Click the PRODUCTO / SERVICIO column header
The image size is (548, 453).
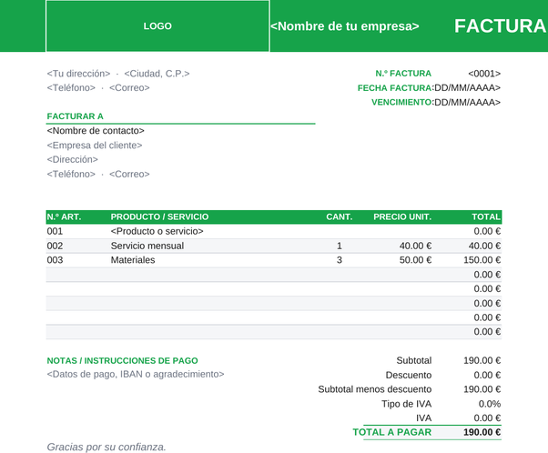coord(159,216)
